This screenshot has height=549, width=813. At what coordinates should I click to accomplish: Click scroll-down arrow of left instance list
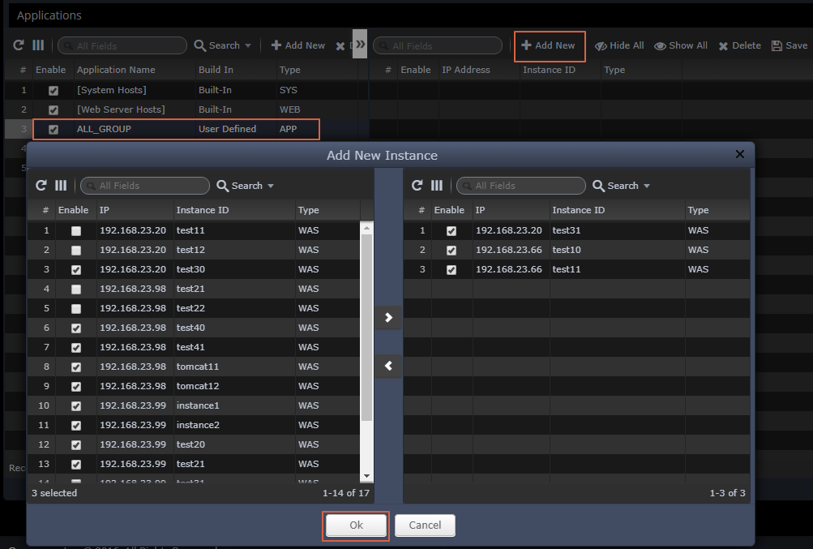point(367,476)
